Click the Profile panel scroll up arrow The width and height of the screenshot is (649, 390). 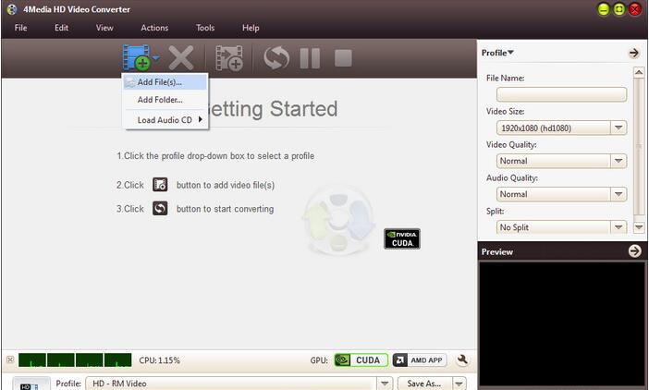[639, 72]
